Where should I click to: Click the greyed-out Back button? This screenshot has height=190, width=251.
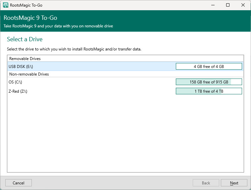pyautogui.click(x=206, y=183)
